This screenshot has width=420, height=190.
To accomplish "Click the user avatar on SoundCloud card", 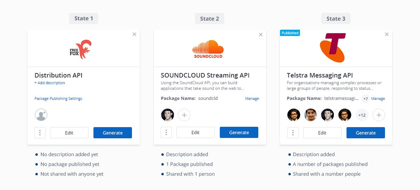I will click(x=168, y=115).
